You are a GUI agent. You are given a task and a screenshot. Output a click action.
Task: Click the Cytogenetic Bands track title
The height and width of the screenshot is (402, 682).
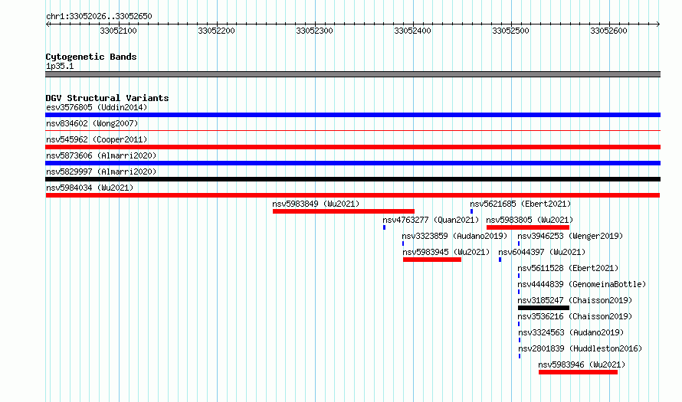click(x=91, y=57)
